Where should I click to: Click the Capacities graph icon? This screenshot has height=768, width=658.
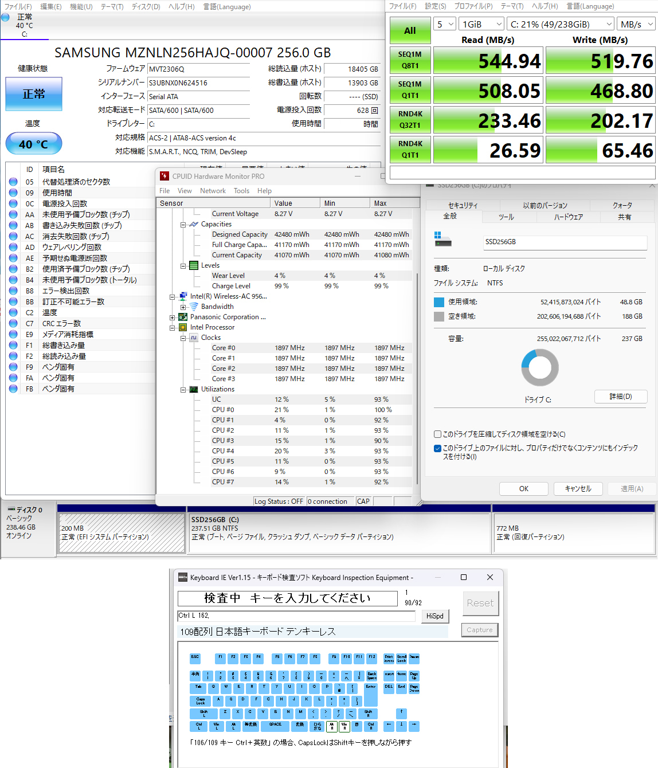coord(194,224)
